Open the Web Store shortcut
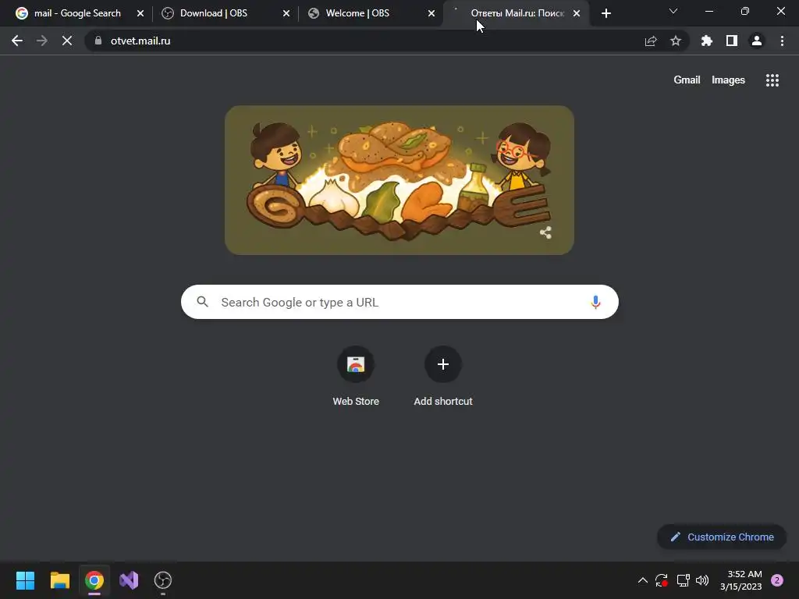The height and width of the screenshot is (599, 799). pyautogui.click(x=356, y=377)
